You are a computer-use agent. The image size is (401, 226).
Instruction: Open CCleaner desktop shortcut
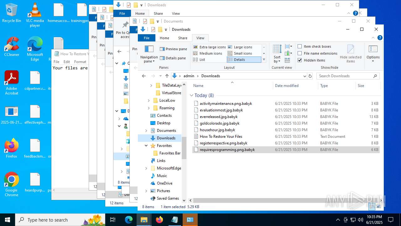[x=12, y=47]
